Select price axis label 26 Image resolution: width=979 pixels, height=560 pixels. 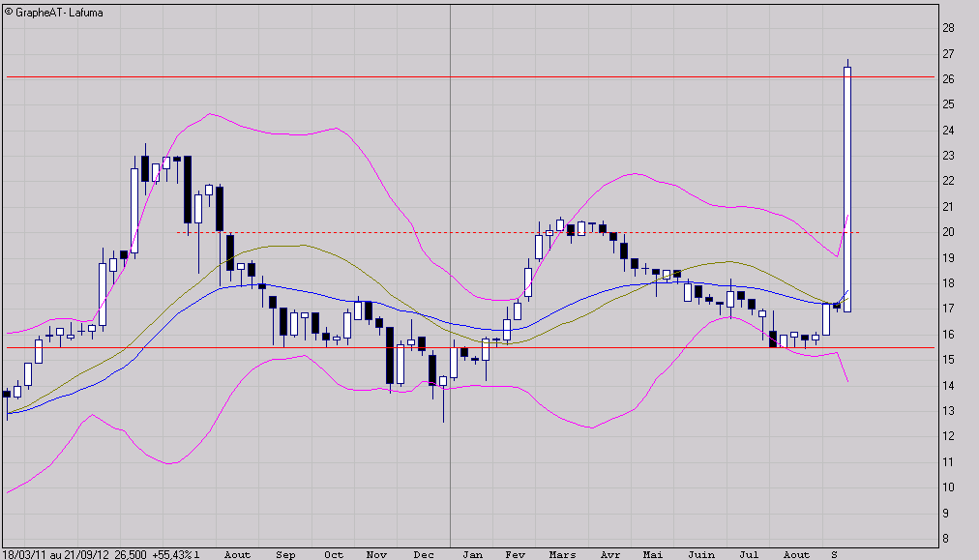click(948, 78)
